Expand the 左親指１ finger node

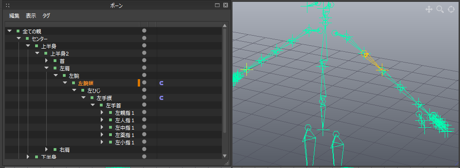coord(102,112)
